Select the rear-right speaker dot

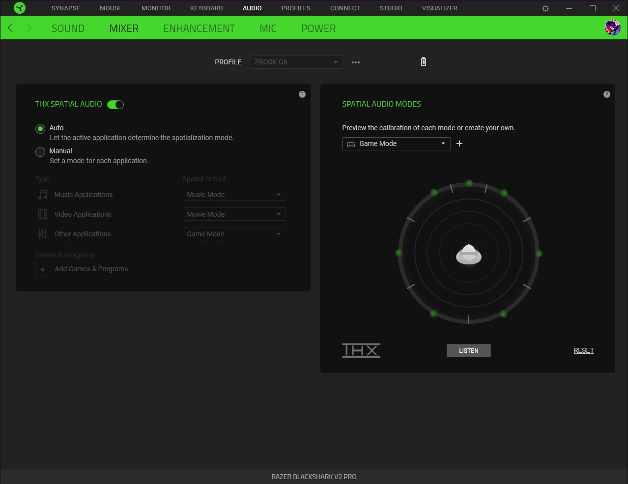[504, 313]
